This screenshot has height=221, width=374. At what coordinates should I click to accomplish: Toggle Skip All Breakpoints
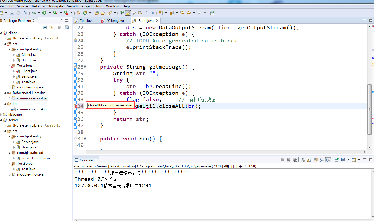click(25, 13)
